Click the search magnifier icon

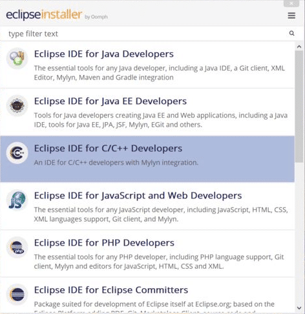pyautogui.click(x=291, y=33)
